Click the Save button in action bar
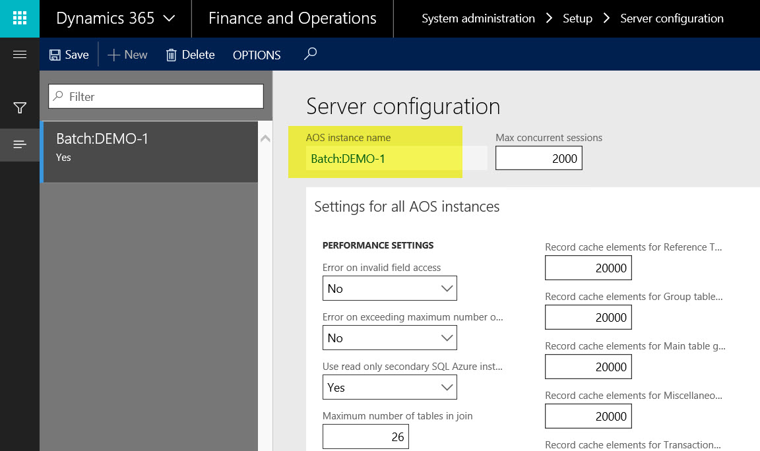 [69, 55]
